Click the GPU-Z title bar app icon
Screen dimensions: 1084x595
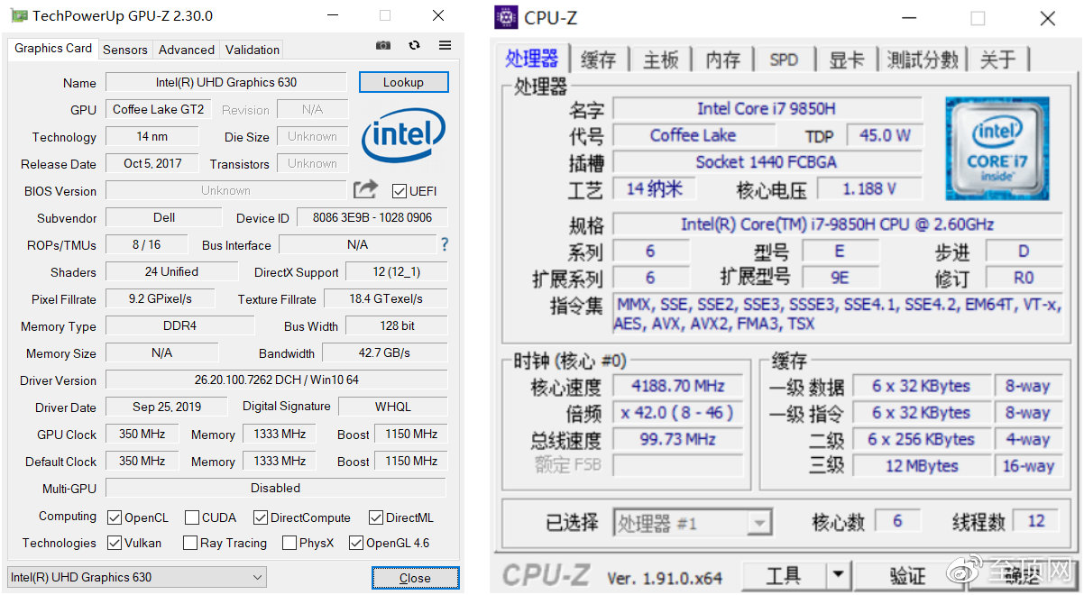(x=18, y=16)
